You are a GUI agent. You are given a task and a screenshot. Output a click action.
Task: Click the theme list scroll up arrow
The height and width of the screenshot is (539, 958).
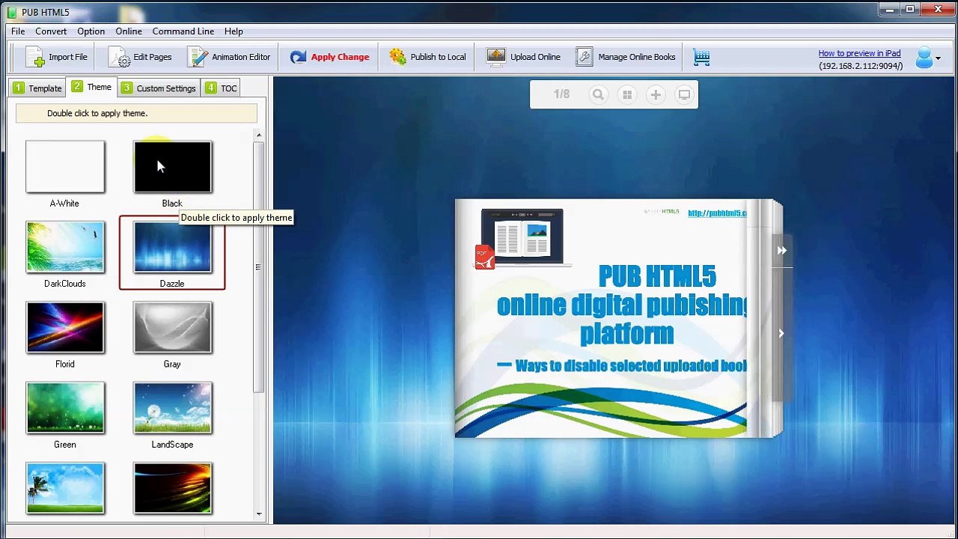(x=259, y=135)
